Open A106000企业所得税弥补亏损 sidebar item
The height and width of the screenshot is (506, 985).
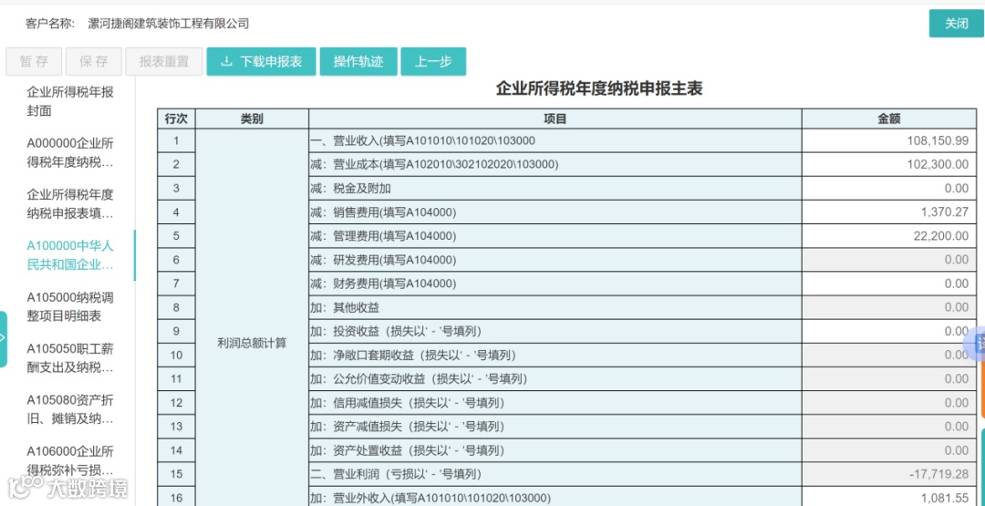pos(70,460)
